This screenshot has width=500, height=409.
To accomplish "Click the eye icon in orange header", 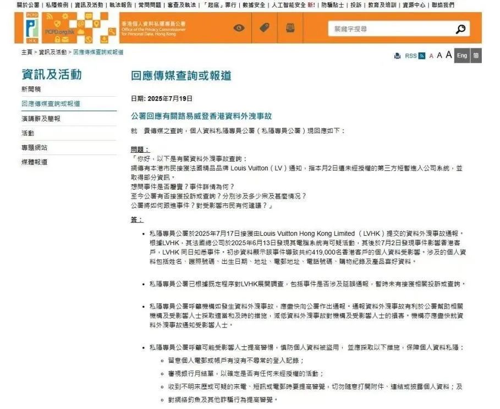I will (239, 28).
